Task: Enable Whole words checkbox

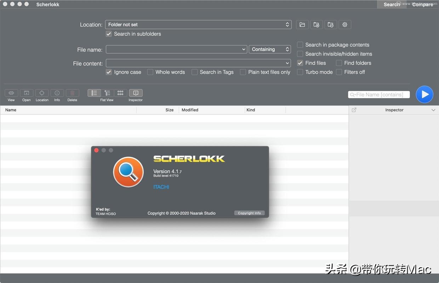Action: [x=150, y=72]
